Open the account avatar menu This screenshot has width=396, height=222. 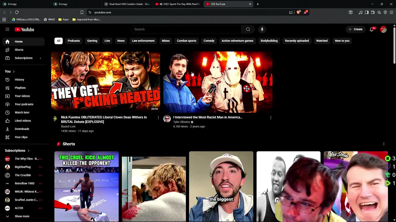pos(383,29)
